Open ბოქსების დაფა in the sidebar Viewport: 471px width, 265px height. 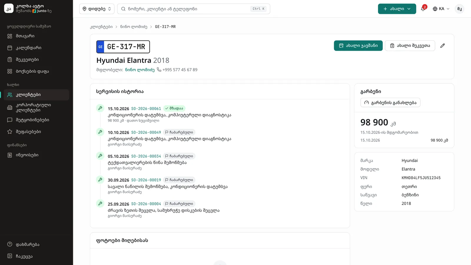click(x=37, y=71)
